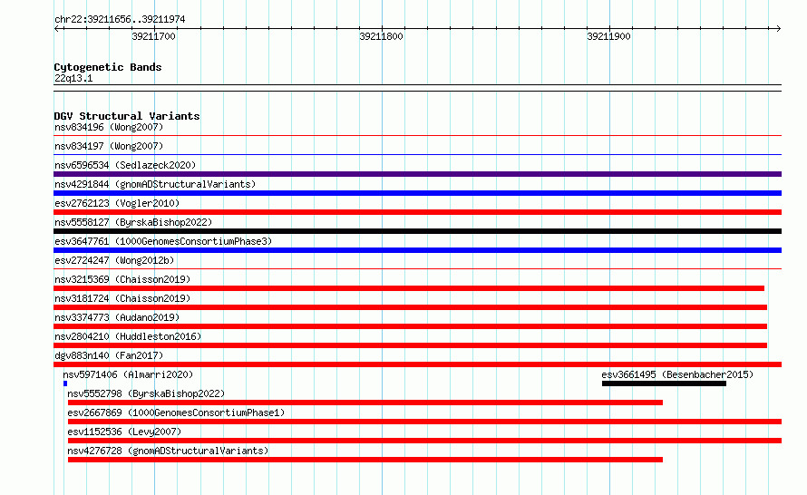The width and height of the screenshot is (807, 495).
Task: Click the red bar for esv2762123
Action: [417, 212]
